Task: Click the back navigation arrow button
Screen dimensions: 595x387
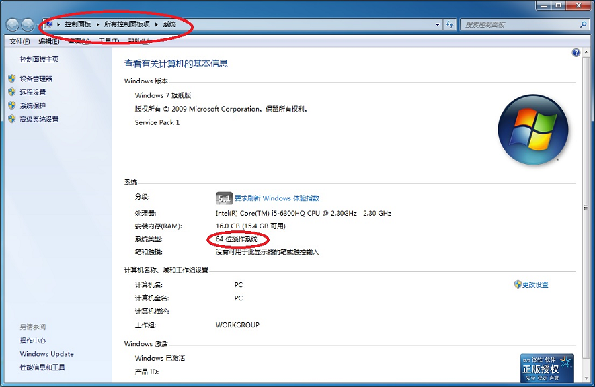Action: pos(13,25)
